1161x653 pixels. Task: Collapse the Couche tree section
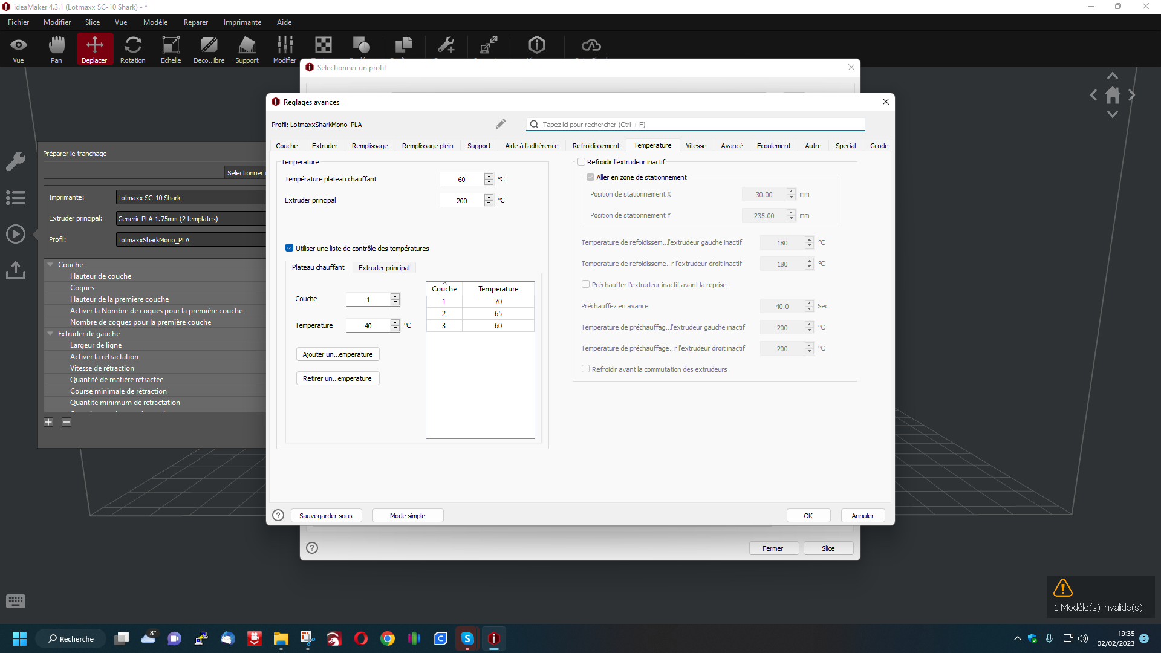pyautogui.click(x=51, y=264)
